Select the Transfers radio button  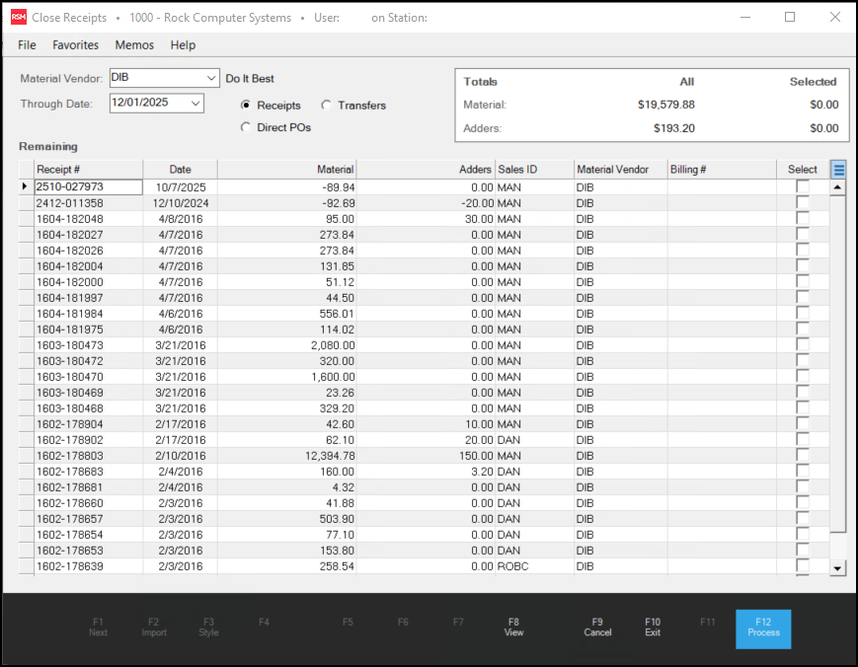point(327,106)
